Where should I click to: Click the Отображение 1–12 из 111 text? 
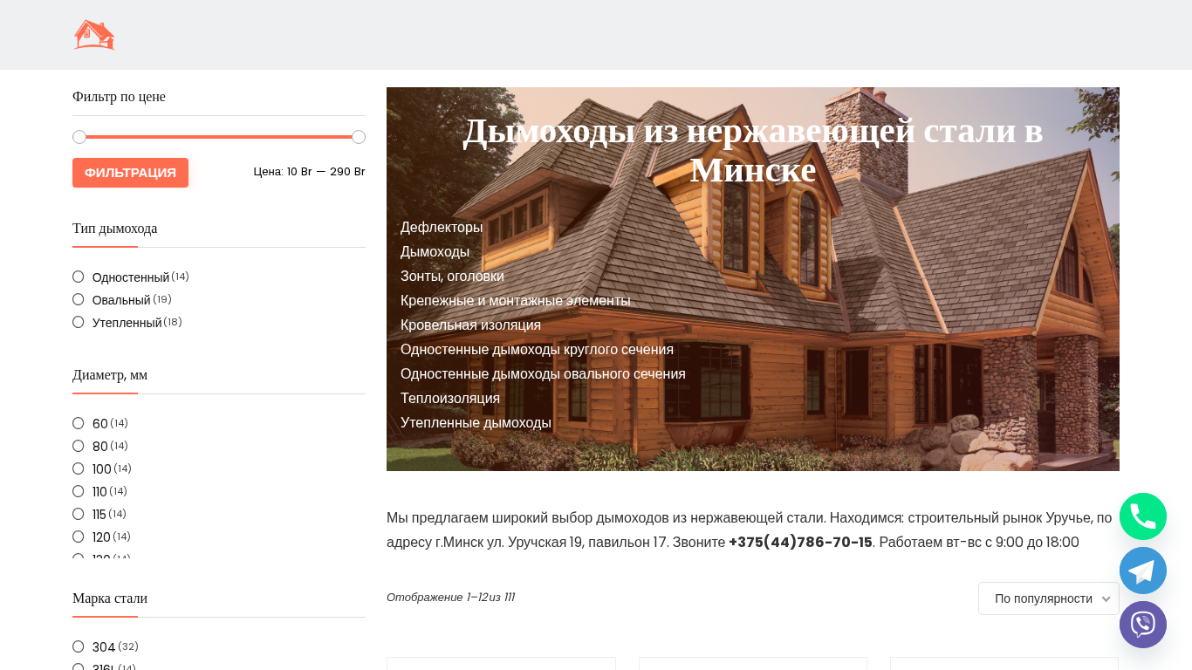coord(450,597)
